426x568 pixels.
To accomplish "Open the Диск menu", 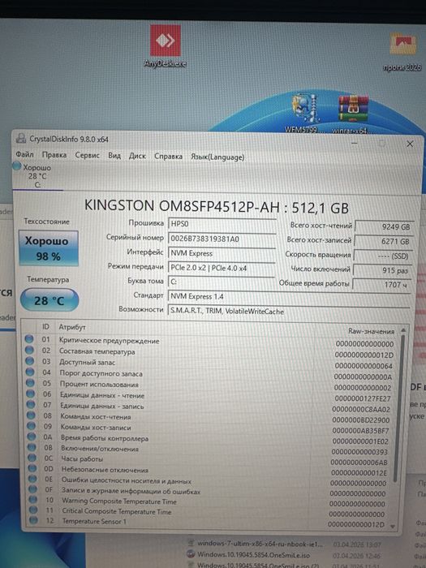I will click(137, 156).
